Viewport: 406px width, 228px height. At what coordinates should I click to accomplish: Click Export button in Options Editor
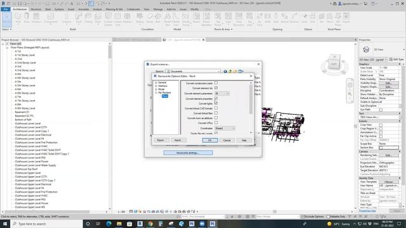point(160,140)
